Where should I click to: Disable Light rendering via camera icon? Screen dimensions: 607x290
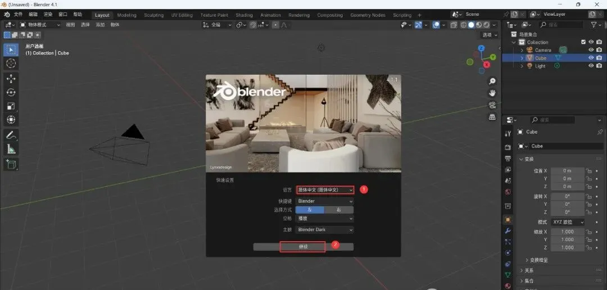pyautogui.click(x=599, y=66)
